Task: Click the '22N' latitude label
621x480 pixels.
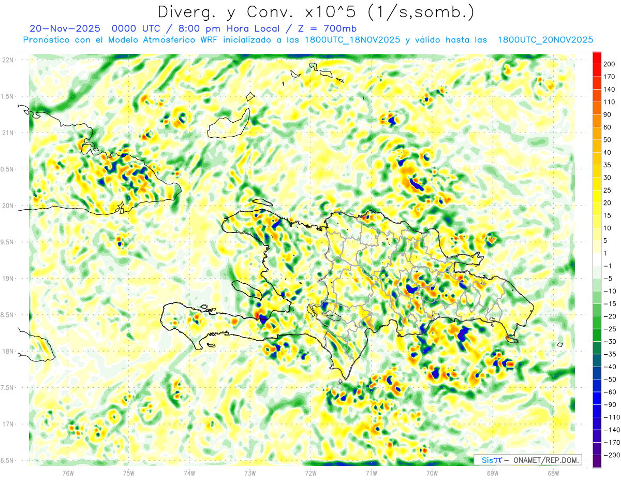Action: tap(8, 60)
